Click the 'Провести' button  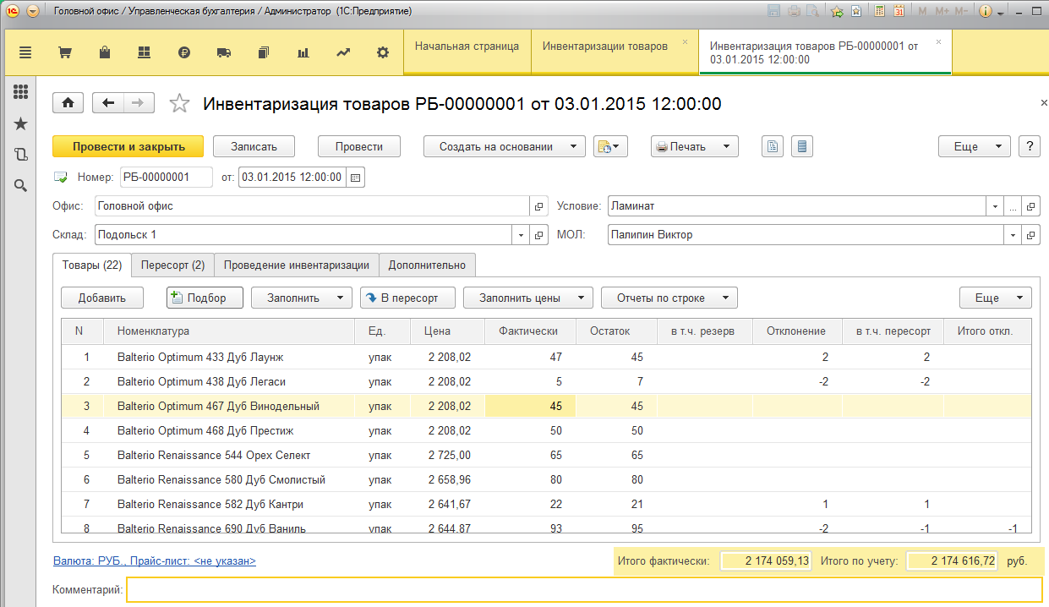point(359,146)
